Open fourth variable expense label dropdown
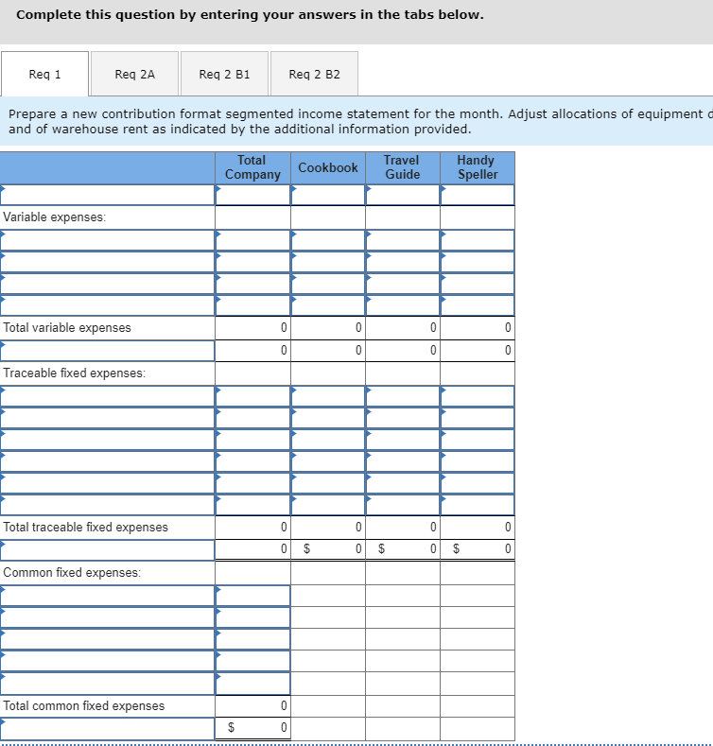Screen dimensions: 713x746 coord(108,305)
